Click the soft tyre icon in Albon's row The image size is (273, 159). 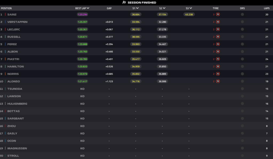coord(218,52)
